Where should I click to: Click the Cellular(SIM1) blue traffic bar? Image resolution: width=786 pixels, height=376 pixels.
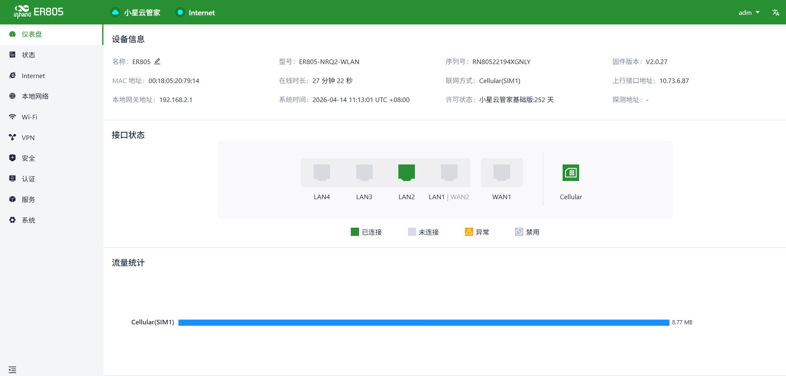point(424,323)
